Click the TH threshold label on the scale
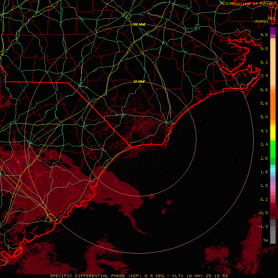 [265, 241]
